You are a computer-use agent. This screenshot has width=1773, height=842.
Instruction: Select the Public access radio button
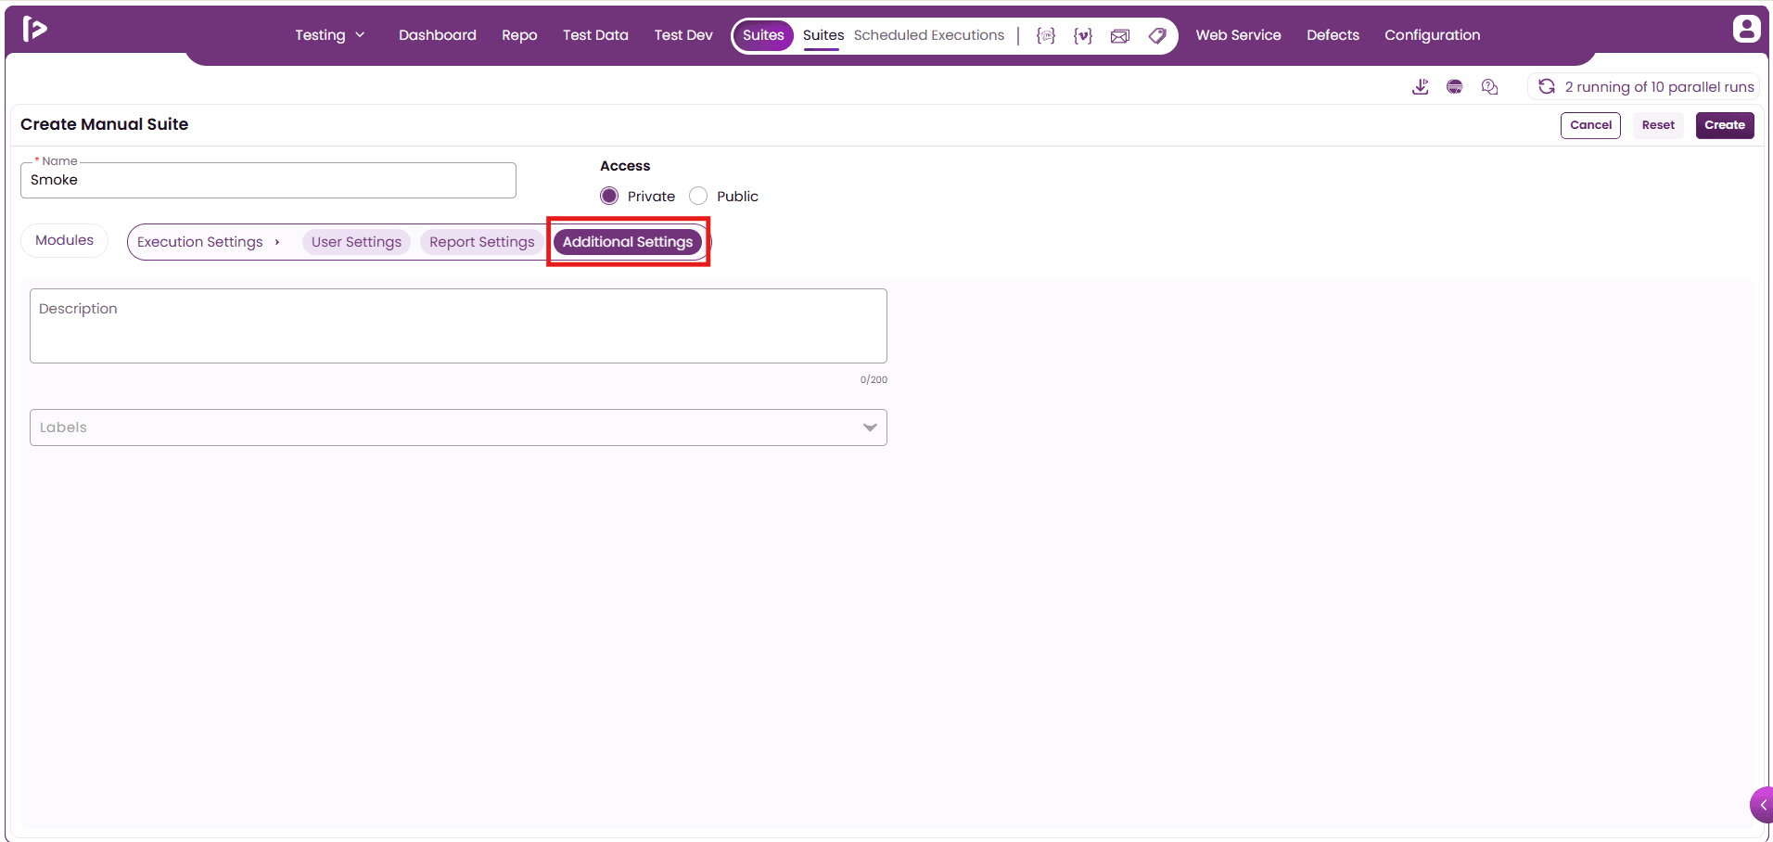pos(698,196)
